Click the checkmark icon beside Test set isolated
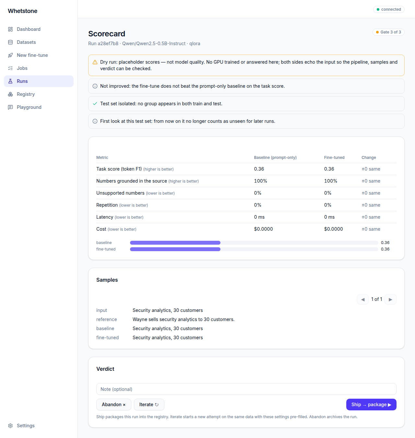 (x=95, y=104)
